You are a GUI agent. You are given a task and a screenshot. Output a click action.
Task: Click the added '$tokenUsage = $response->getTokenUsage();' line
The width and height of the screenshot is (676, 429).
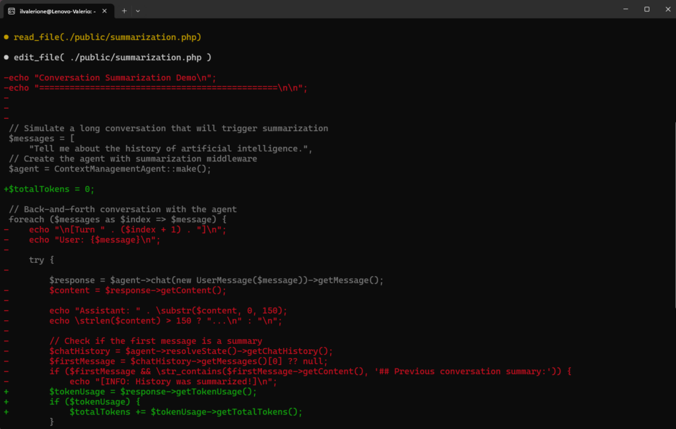tap(153, 392)
